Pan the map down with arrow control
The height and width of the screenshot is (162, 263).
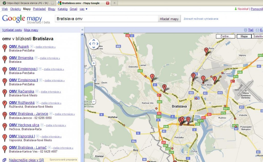click(x=94, y=48)
